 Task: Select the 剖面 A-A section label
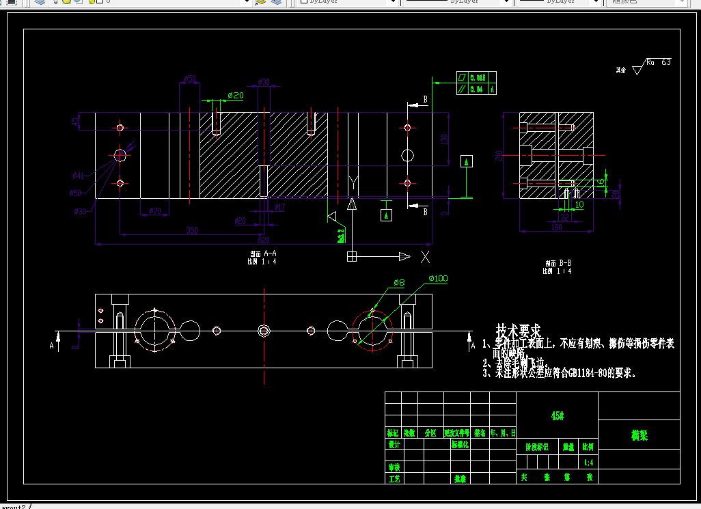click(263, 254)
